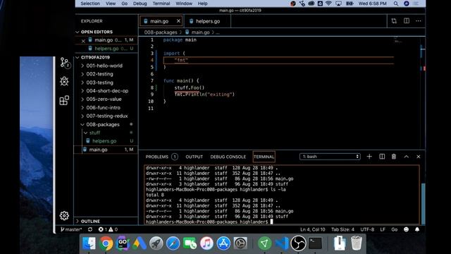The image size is (451, 254).
Task: Open Finder from the dock
Action: [89, 243]
